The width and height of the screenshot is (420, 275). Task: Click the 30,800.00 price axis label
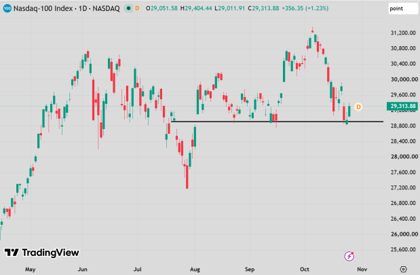pyautogui.click(x=403, y=48)
